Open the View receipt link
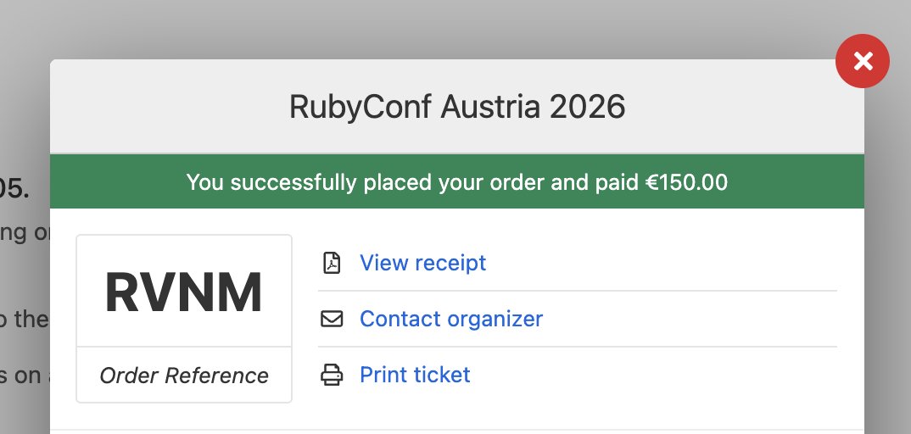 423,262
